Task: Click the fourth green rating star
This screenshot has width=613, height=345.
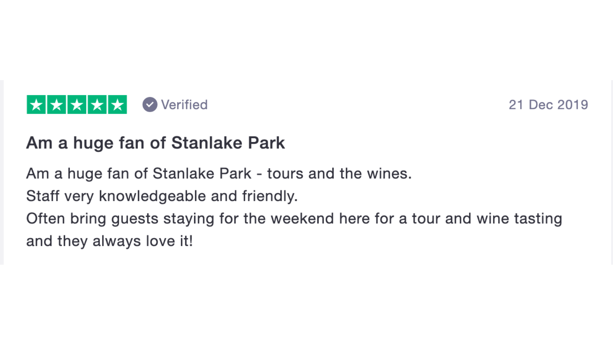Action: (x=97, y=104)
